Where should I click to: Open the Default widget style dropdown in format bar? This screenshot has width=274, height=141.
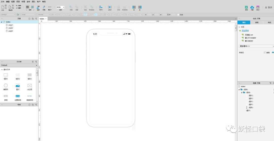point(8,15)
